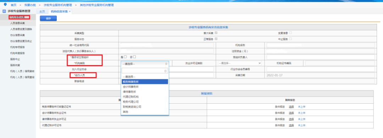This screenshot has height=138, width=383.
Task: Click 选择 for 律师事务所执业许可证
Action: coord(291,119)
